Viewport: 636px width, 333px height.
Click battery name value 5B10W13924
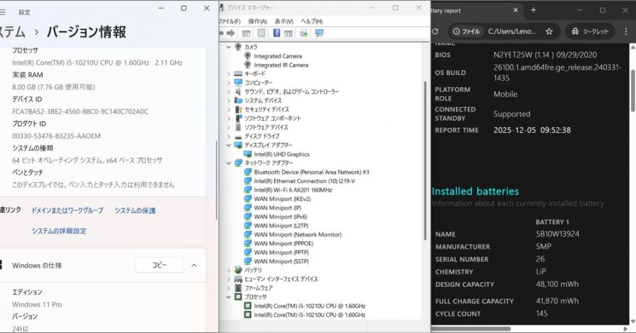coord(557,234)
